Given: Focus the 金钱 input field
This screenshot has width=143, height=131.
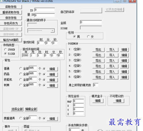Looking at the screenshot, I should click(91, 22).
